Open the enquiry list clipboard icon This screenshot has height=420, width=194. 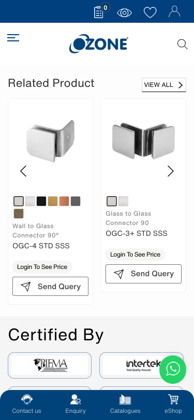pyautogui.click(x=99, y=12)
